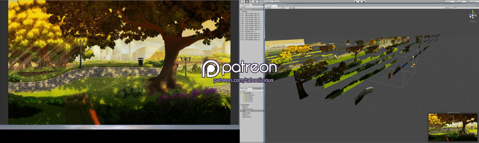Image resolution: width=479 pixels, height=143 pixels.
Task: Toggle scene lighting button
Action: click(287, 7)
